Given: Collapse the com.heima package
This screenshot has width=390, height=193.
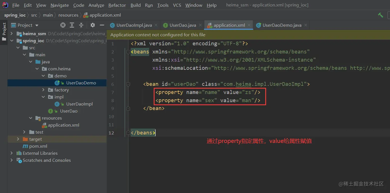Looking at the screenshot, I should [x=37, y=69].
